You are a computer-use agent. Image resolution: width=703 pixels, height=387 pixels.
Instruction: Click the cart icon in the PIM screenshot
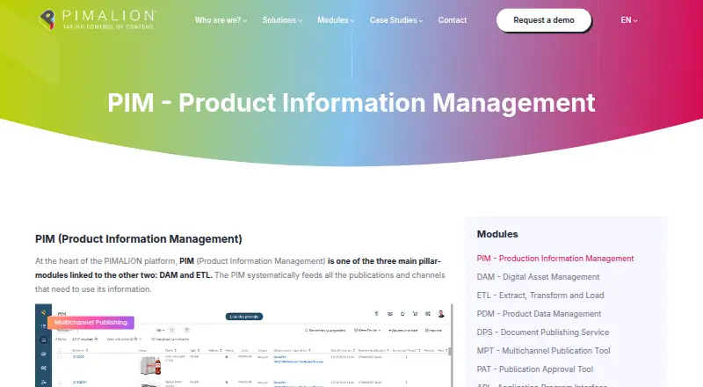[x=415, y=314]
